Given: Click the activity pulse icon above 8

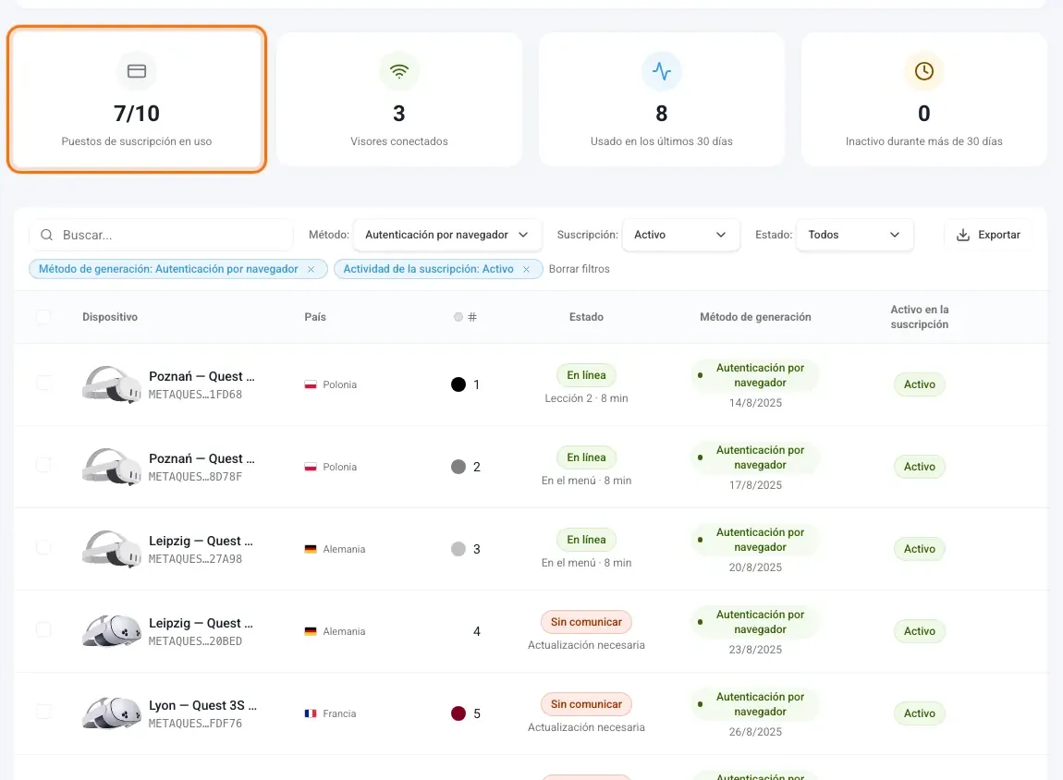Looking at the screenshot, I should pyautogui.click(x=662, y=71).
